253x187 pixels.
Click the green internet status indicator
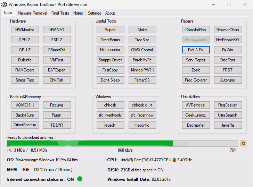[x=80, y=179]
